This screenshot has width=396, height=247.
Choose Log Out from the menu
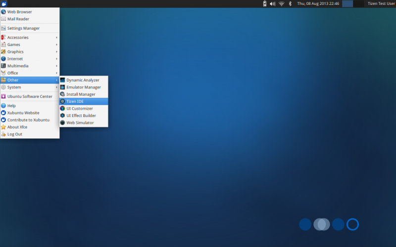point(30,134)
